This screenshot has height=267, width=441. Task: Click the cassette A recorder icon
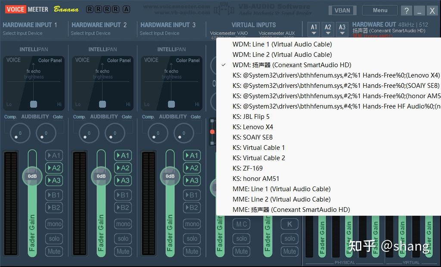coord(126,9)
